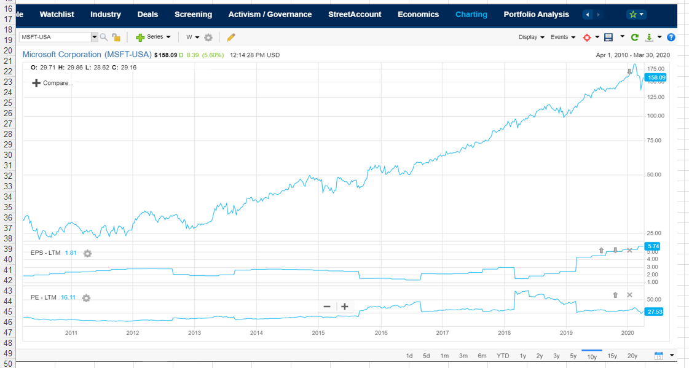Click the red crosshair tool icon
This screenshot has height=368, width=689.
[586, 37]
